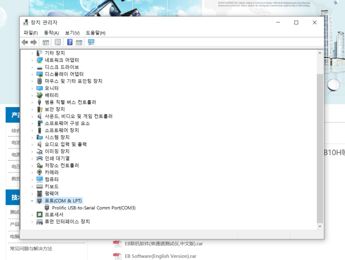This screenshot has width=345, height=260.
Task: Open Properties via the toolbar icon
Action: 57,42
